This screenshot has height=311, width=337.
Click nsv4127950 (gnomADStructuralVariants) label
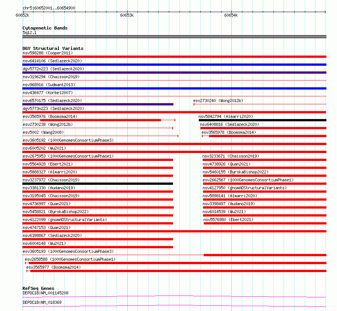[x=245, y=188]
